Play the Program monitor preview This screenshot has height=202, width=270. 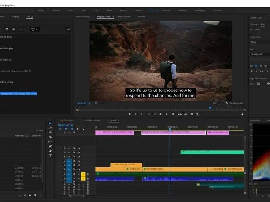pos(161,114)
